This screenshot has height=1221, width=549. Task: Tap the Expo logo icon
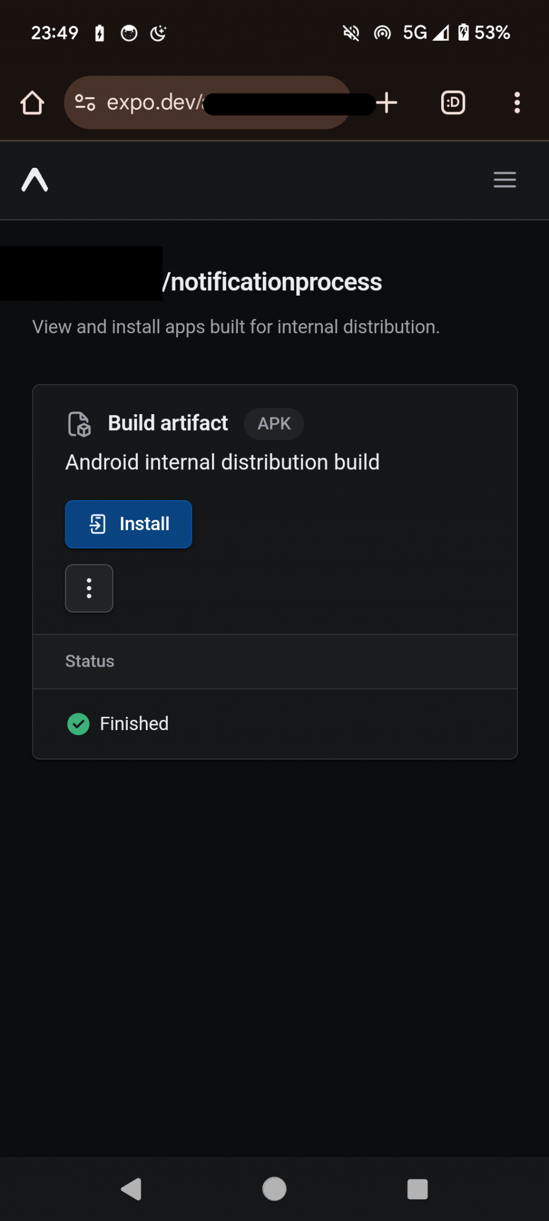click(x=35, y=180)
